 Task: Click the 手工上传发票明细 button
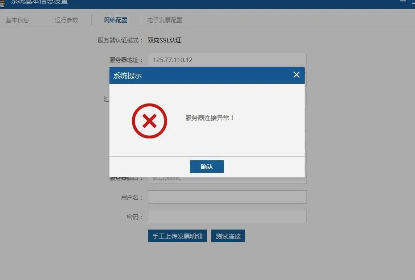[177, 236]
